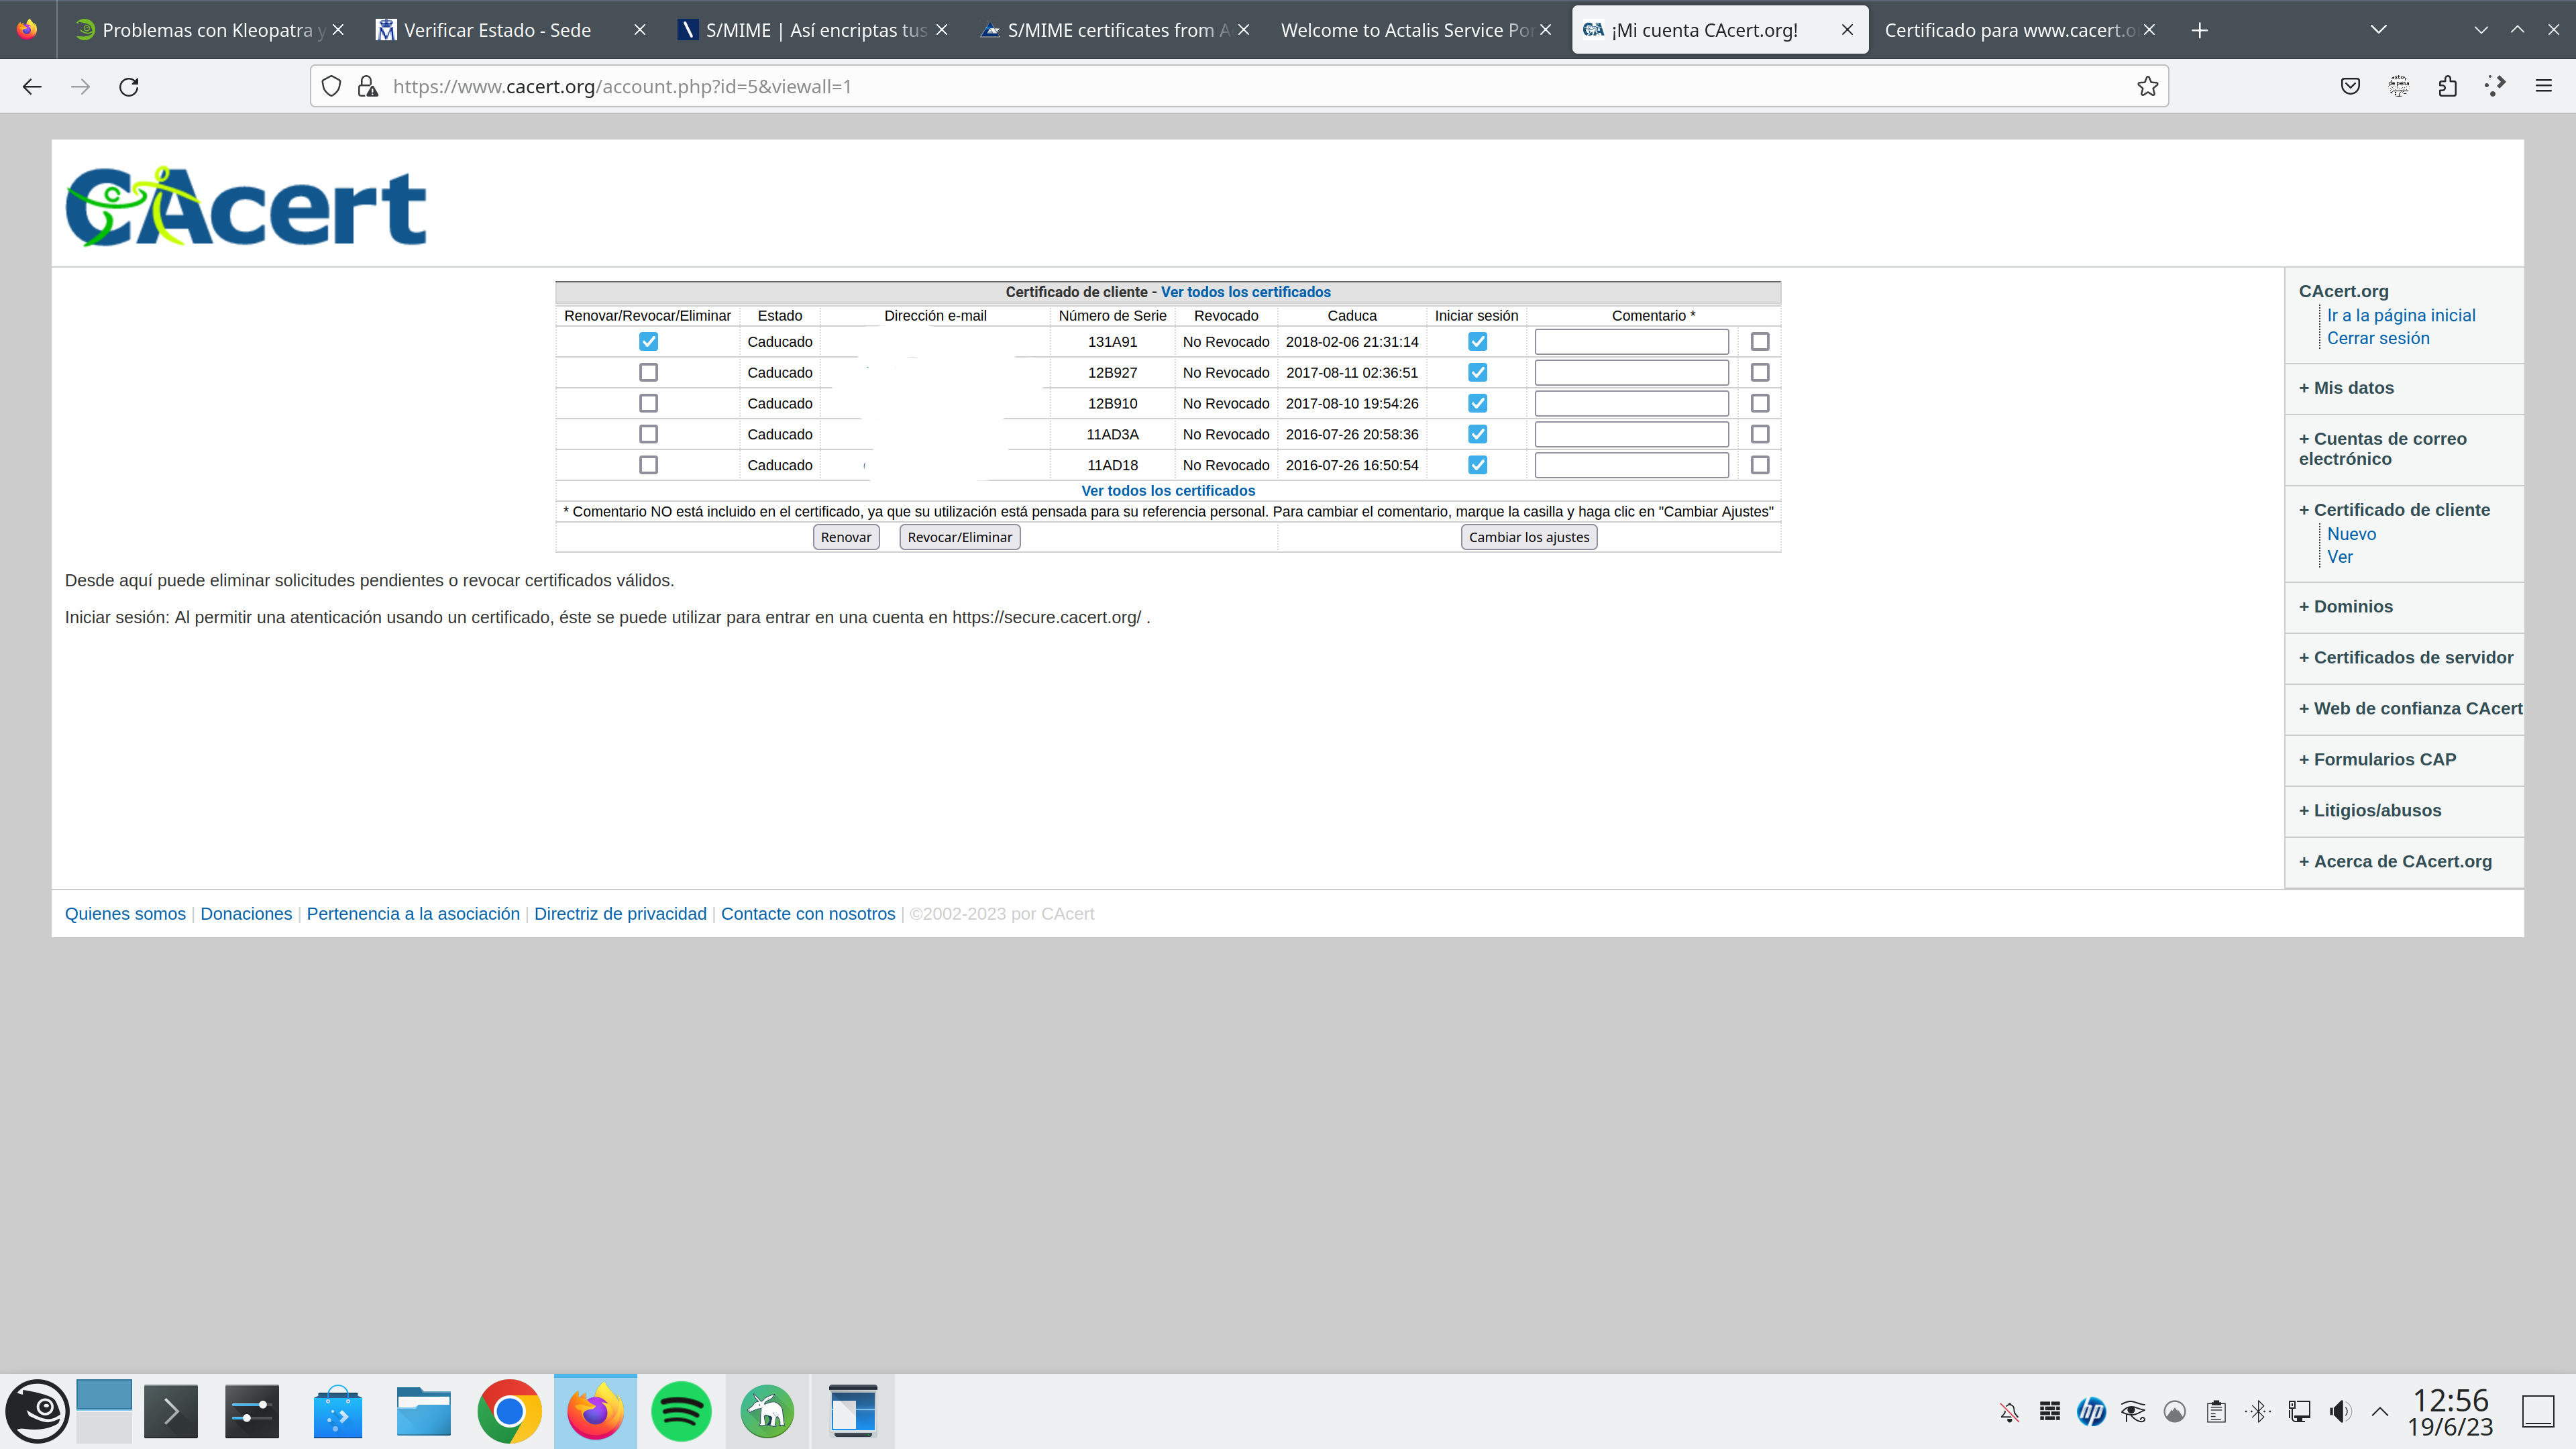
Task: Uncheck the renew checkbox for certificate 131A91
Action: [x=648, y=342]
